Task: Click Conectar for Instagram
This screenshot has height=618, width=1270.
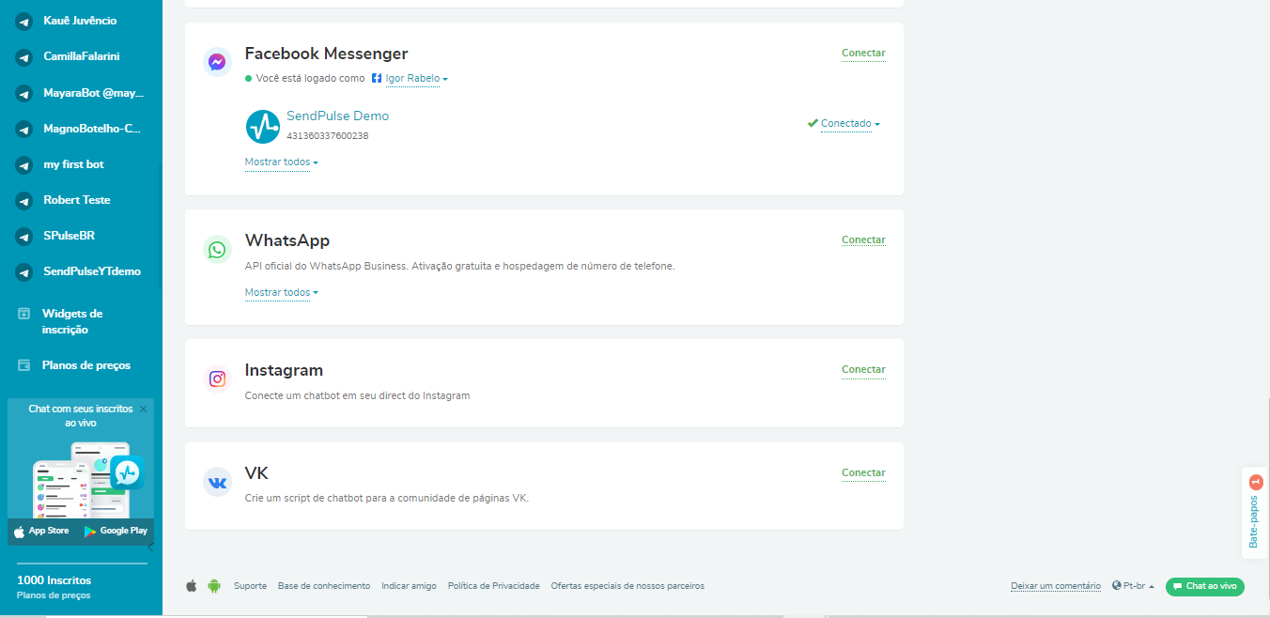Action: [x=863, y=370]
